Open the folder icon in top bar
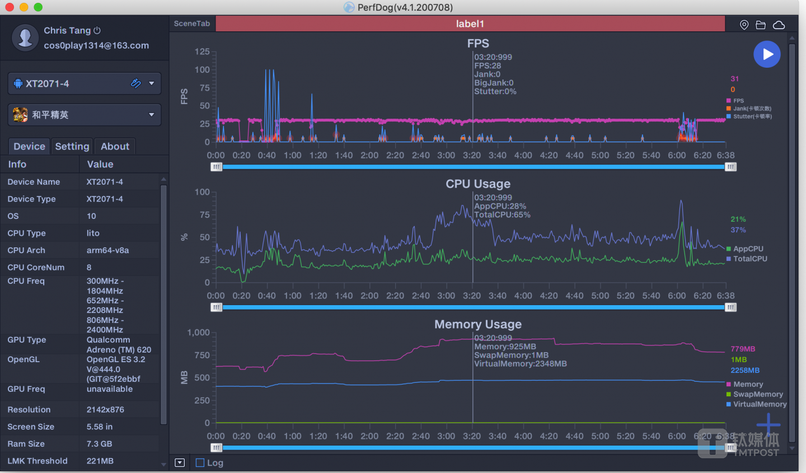Image resolution: width=806 pixels, height=473 pixels. point(761,25)
